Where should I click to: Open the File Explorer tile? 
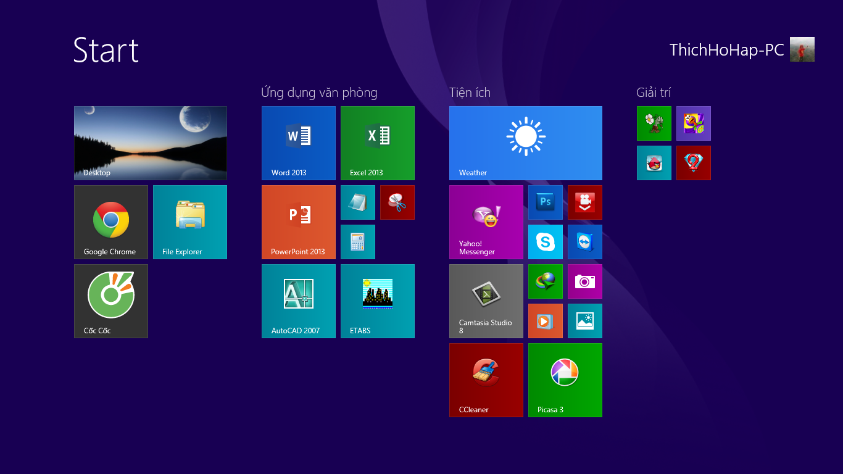pos(190,222)
